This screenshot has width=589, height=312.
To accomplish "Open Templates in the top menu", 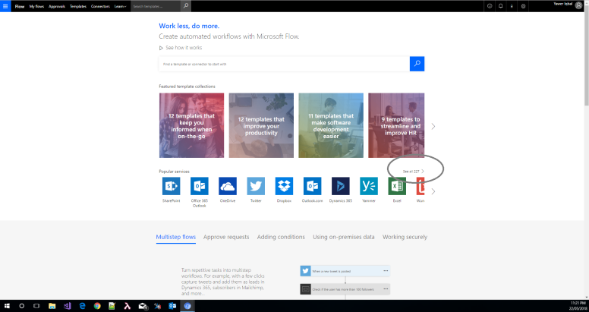I will point(78,6).
